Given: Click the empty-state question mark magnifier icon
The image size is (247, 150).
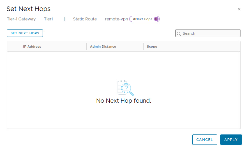Looking at the screenshot, I should [125, 88].
